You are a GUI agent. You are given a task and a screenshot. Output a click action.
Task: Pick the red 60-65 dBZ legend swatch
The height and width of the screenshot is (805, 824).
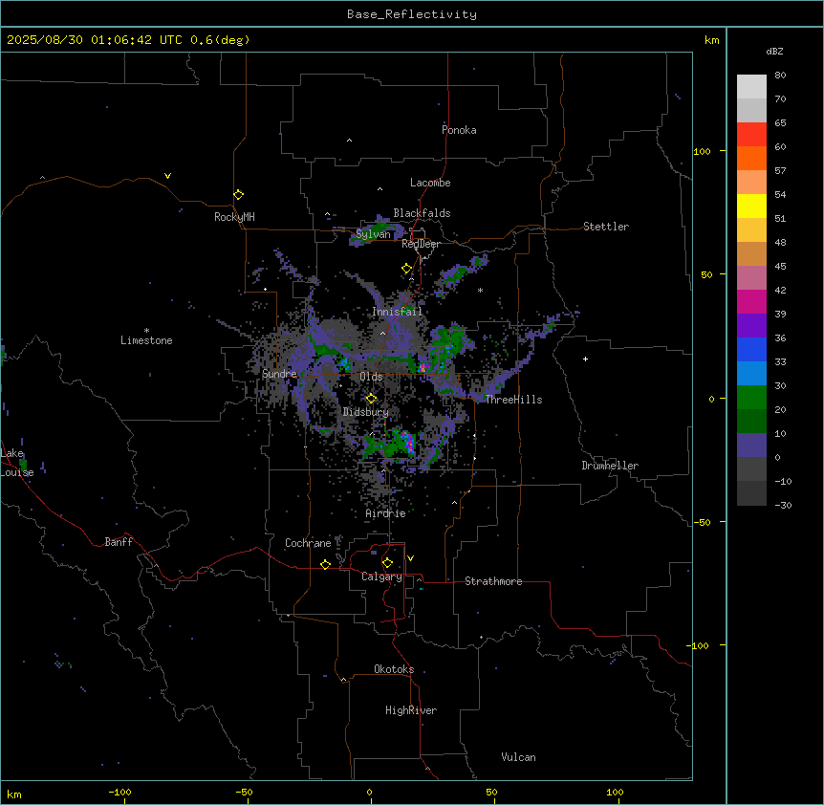pyautogui.click(x=751, y=135)
